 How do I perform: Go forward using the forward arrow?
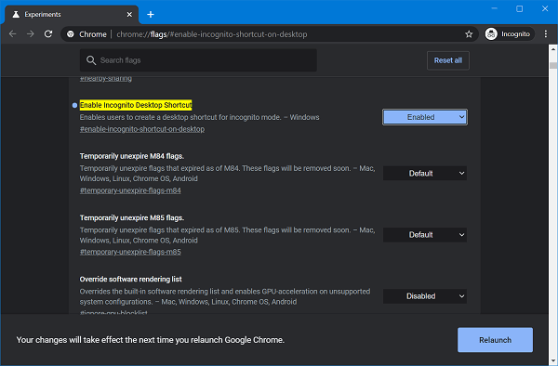pos(31,34)
